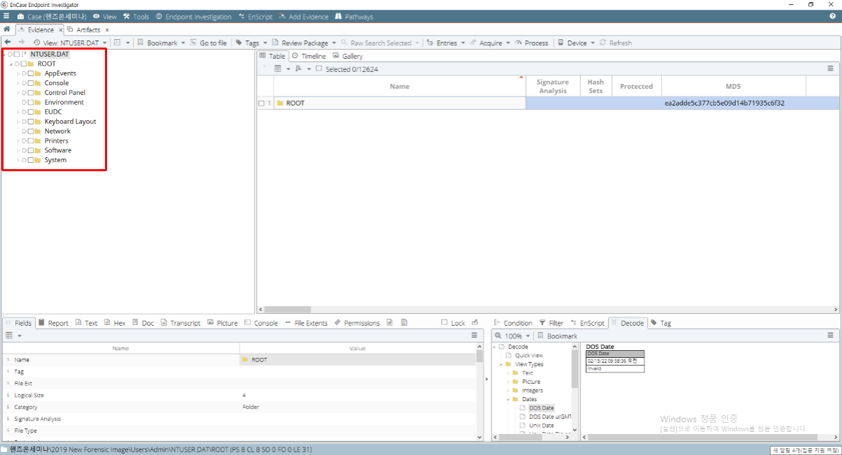Close the Artifacts tab
The image size is (842, 455).
point(107,30)
